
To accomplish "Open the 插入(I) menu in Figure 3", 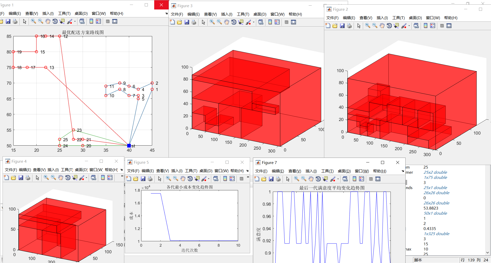I will point(227,14).
